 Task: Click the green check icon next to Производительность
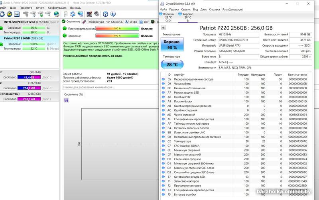[x=65, y=28]
